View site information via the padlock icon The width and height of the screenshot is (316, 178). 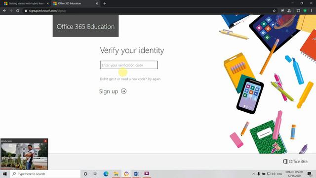[x=26, y=11]
